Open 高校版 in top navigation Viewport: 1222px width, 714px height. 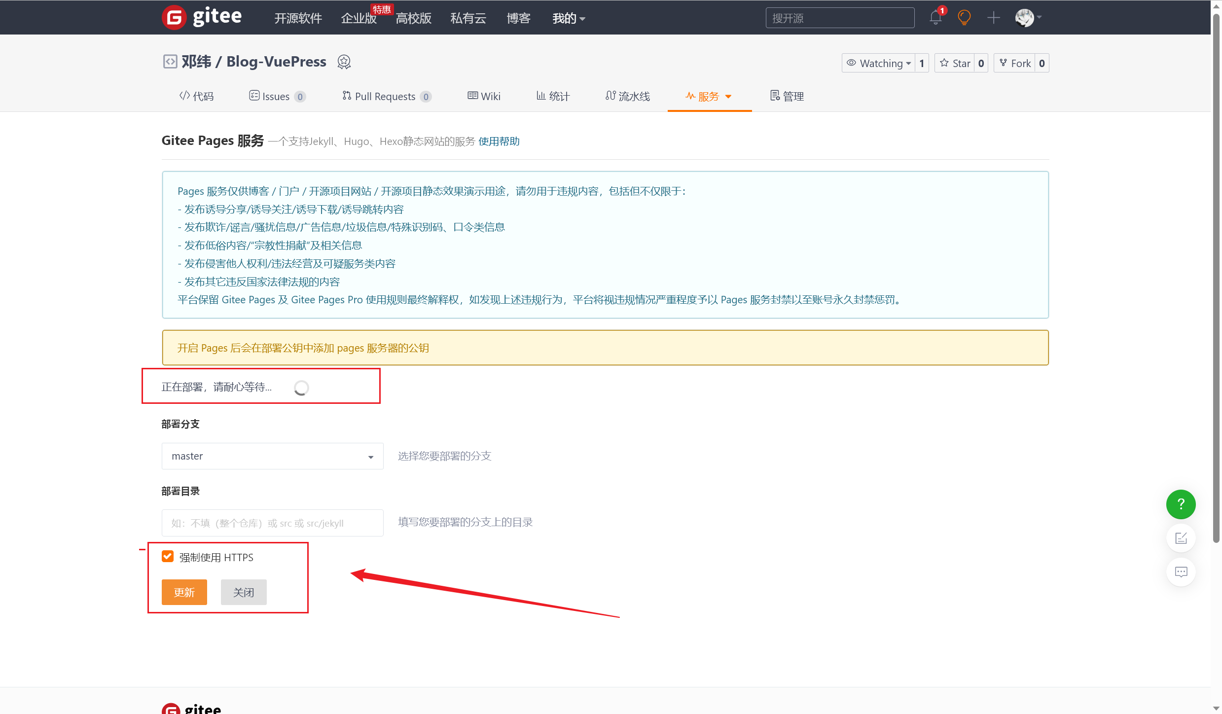click(x=413, y=18)
